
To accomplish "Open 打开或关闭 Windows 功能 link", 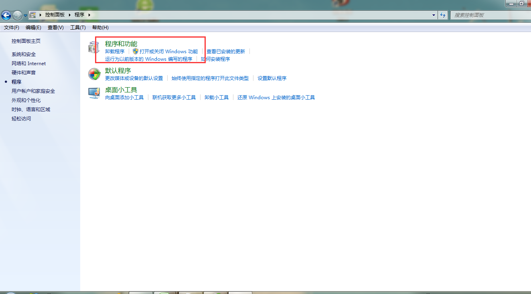I will 168,52.
